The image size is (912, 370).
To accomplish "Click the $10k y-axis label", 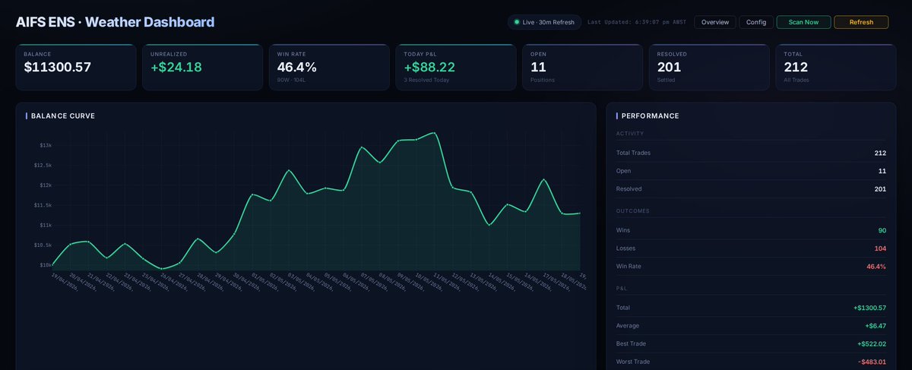I will click(46, 264).
